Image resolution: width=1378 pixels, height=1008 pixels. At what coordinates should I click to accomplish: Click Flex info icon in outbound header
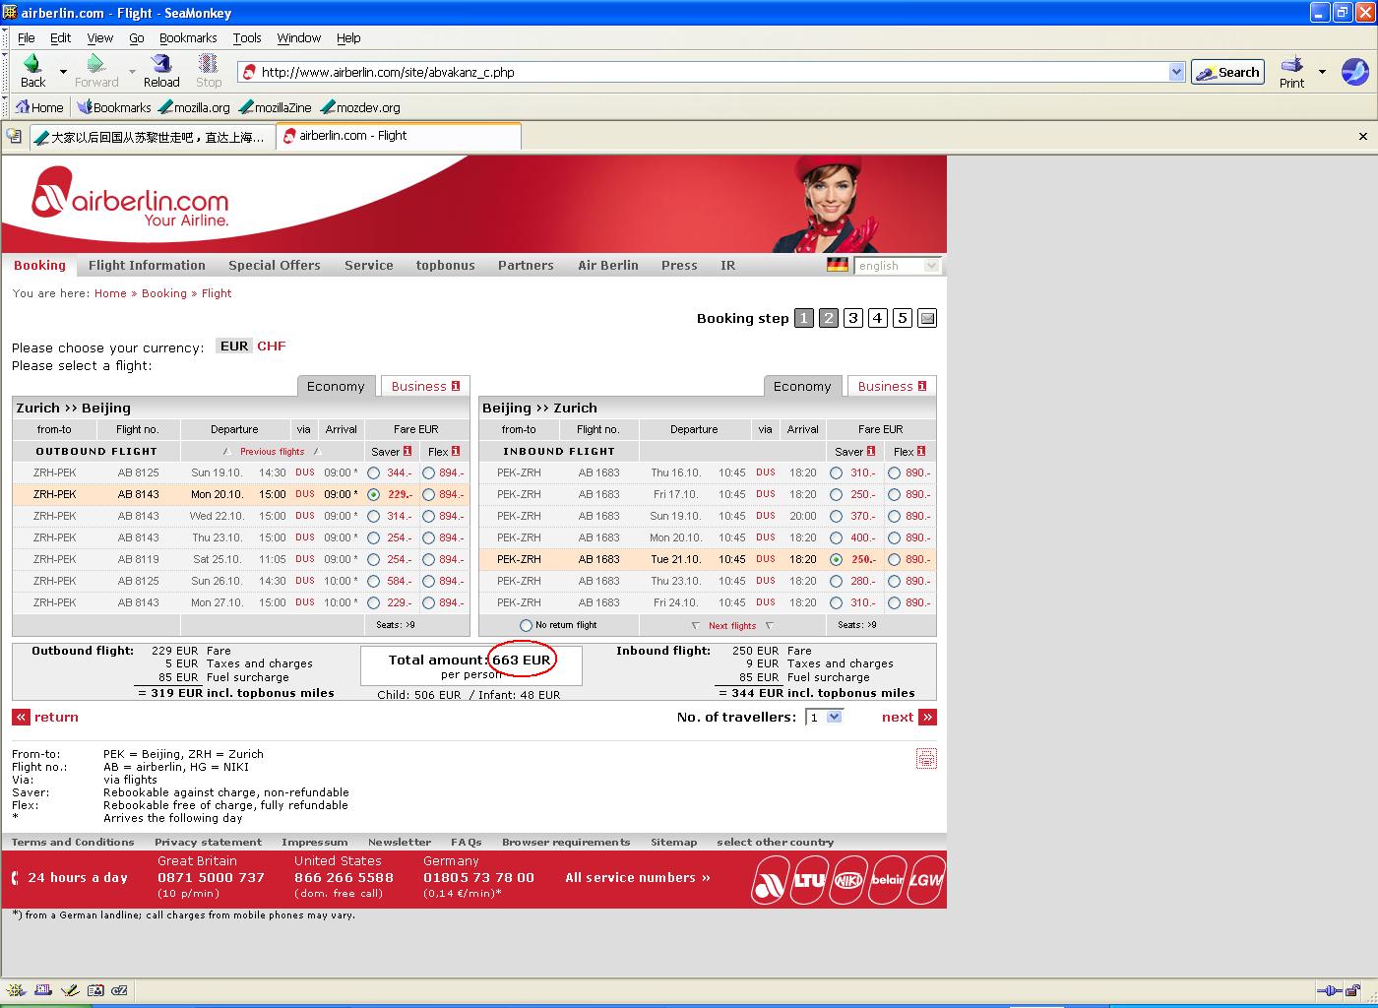pyautogui.click(x=456, y=451)
